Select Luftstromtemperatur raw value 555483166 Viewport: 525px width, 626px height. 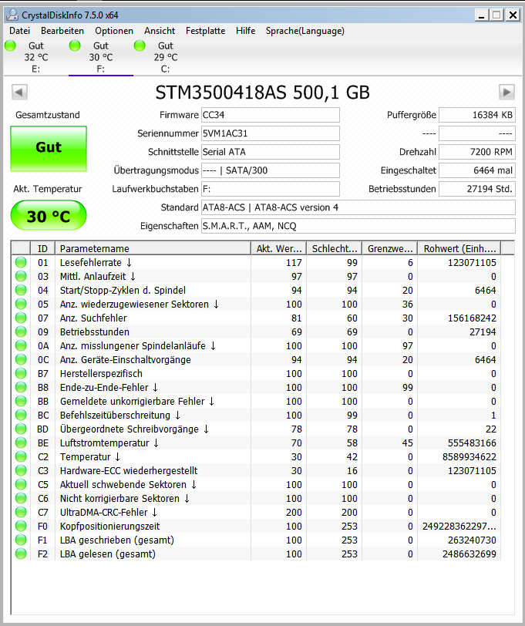coord(472,443)
